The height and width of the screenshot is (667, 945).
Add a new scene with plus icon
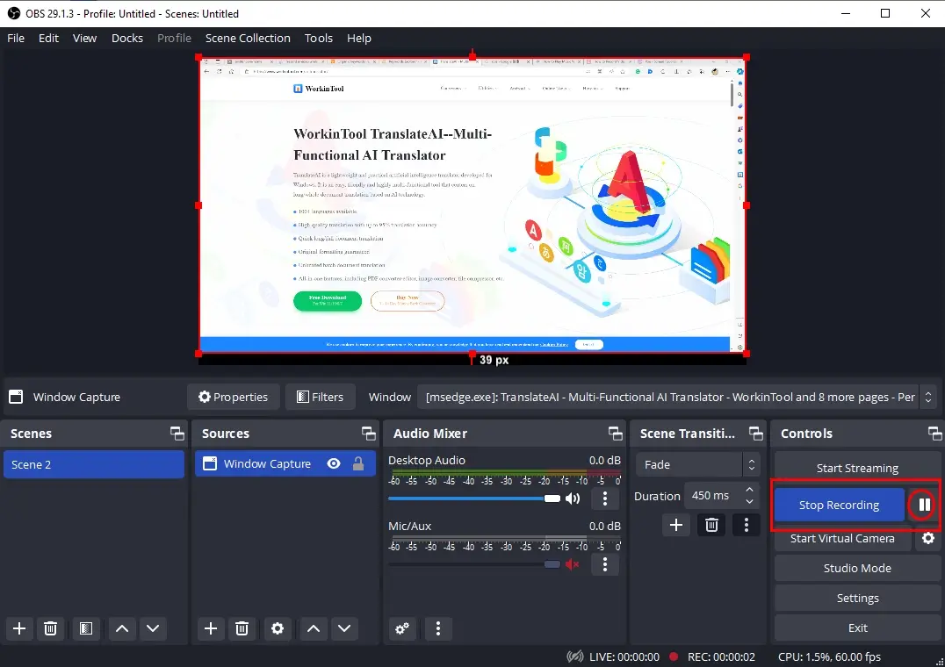[x=19, y=628]
